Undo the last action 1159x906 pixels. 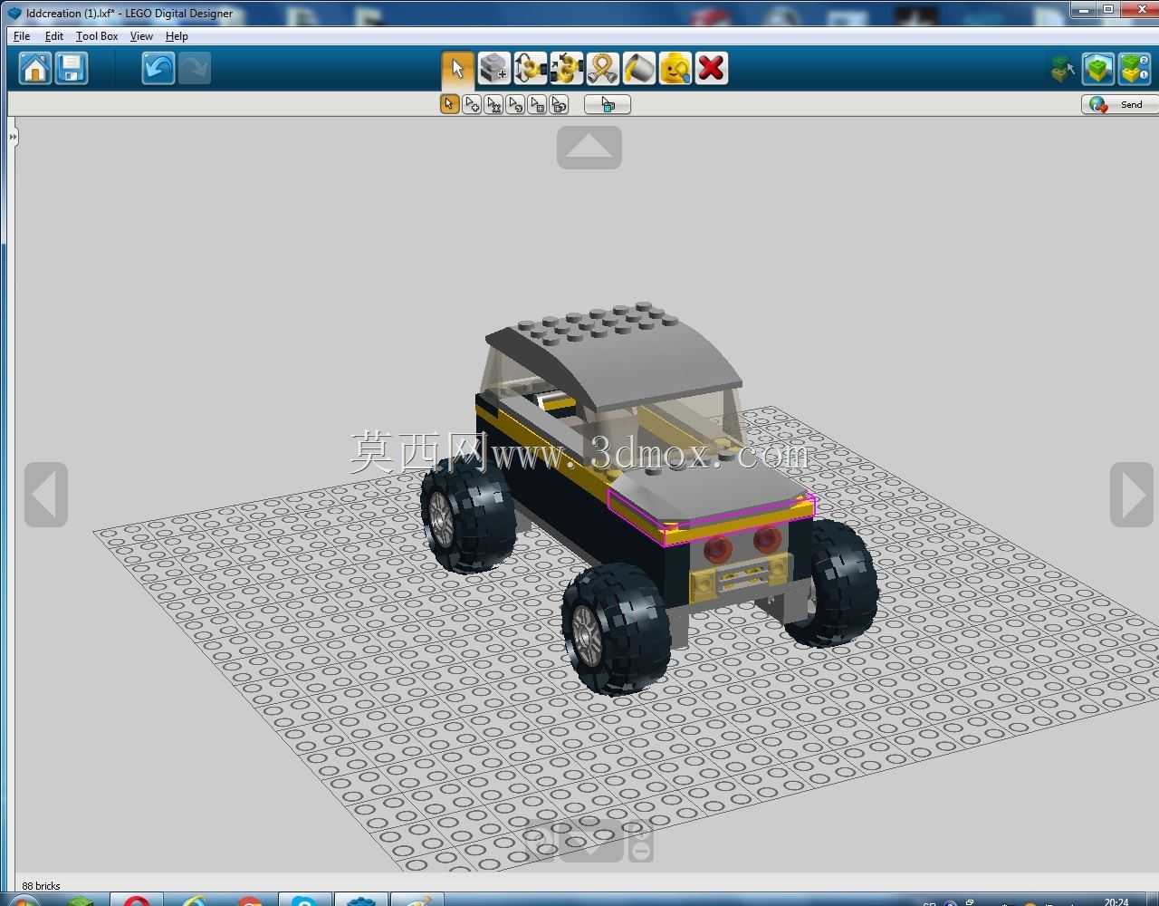click(x=158, y=68)
